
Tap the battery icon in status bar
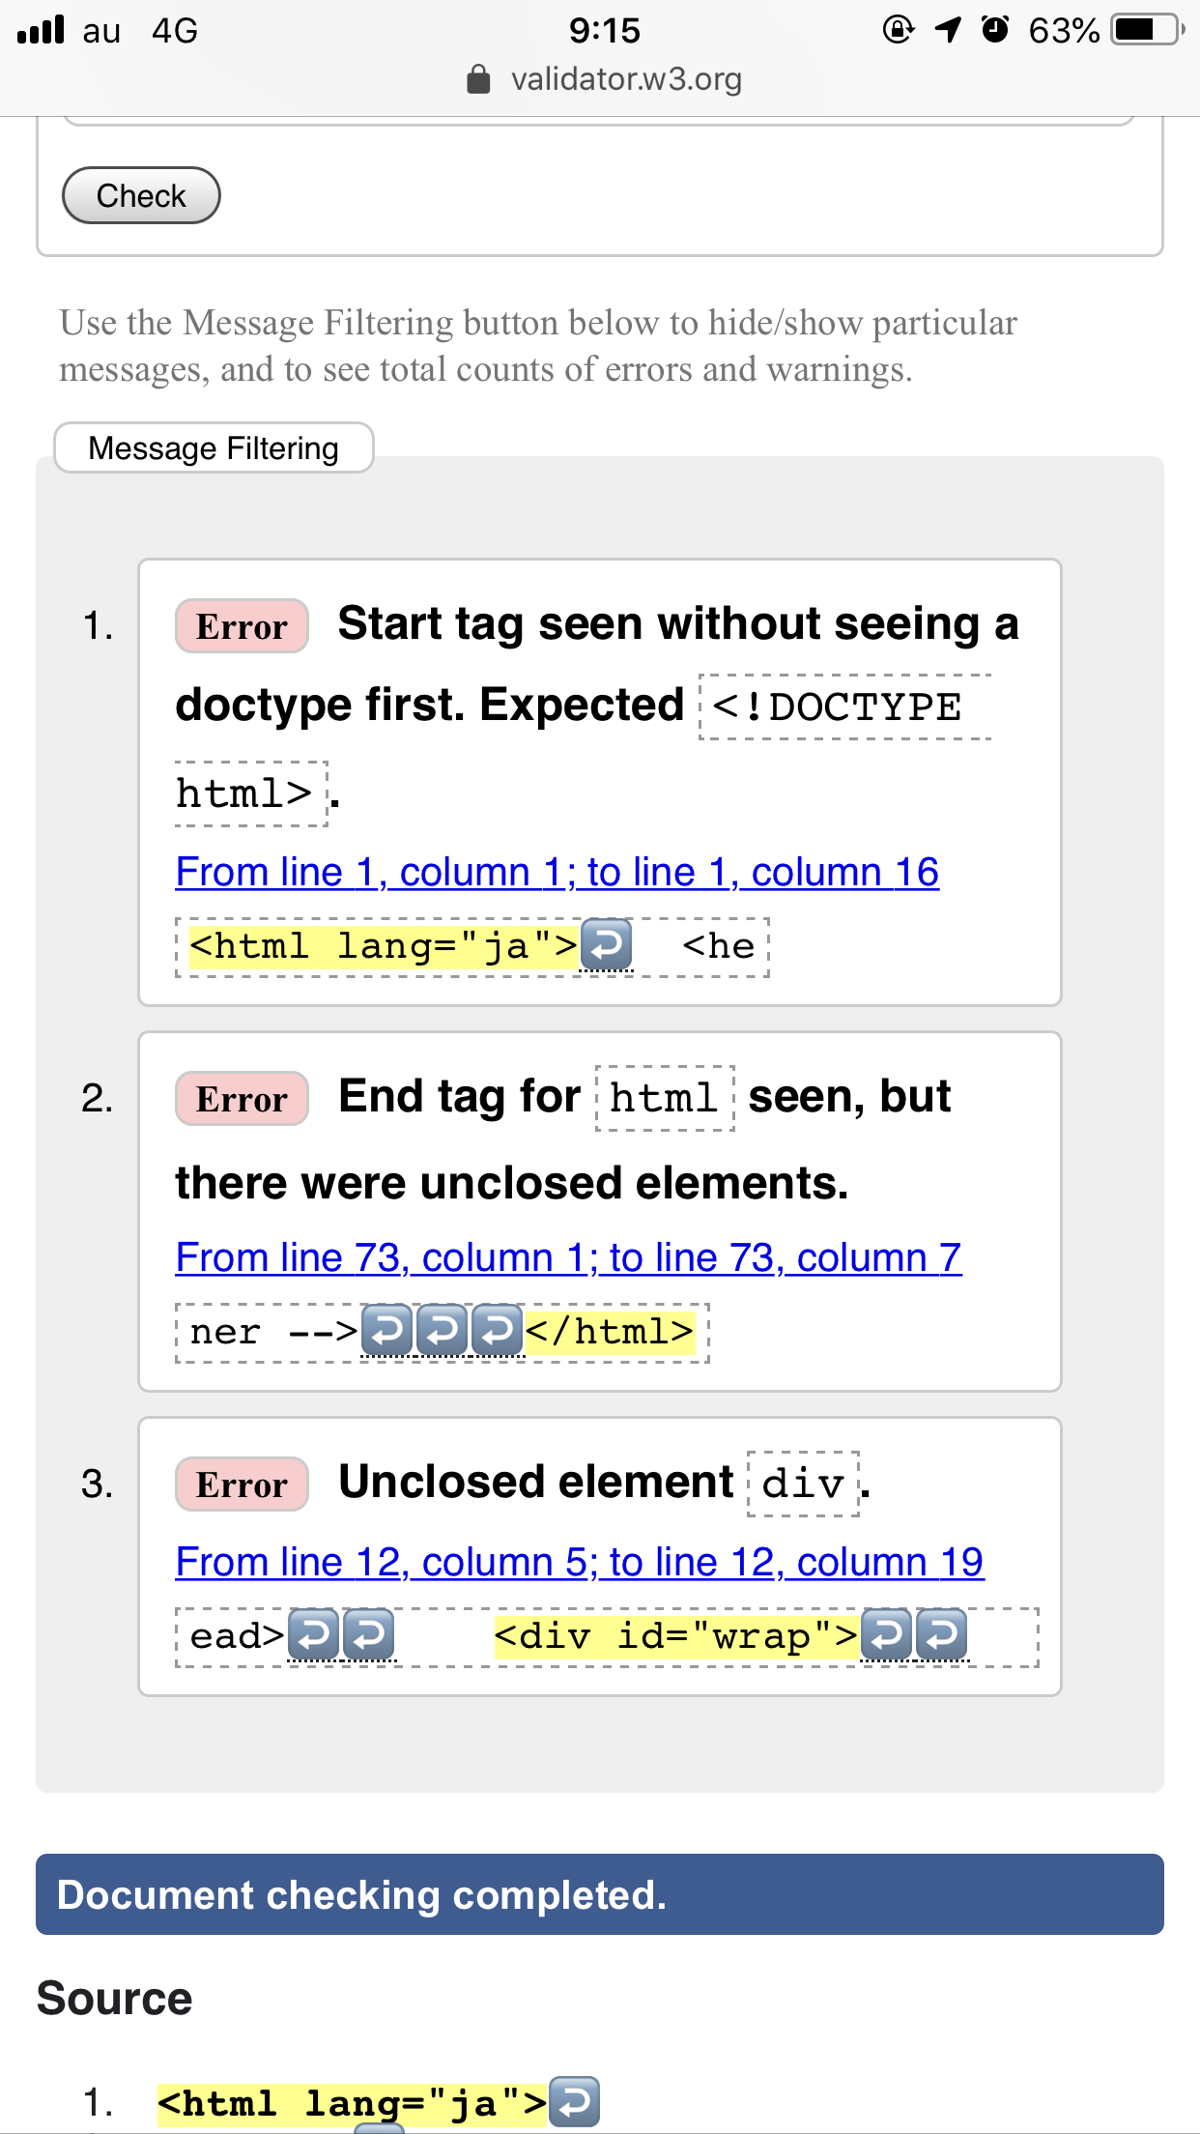(x=1147, y=30)
